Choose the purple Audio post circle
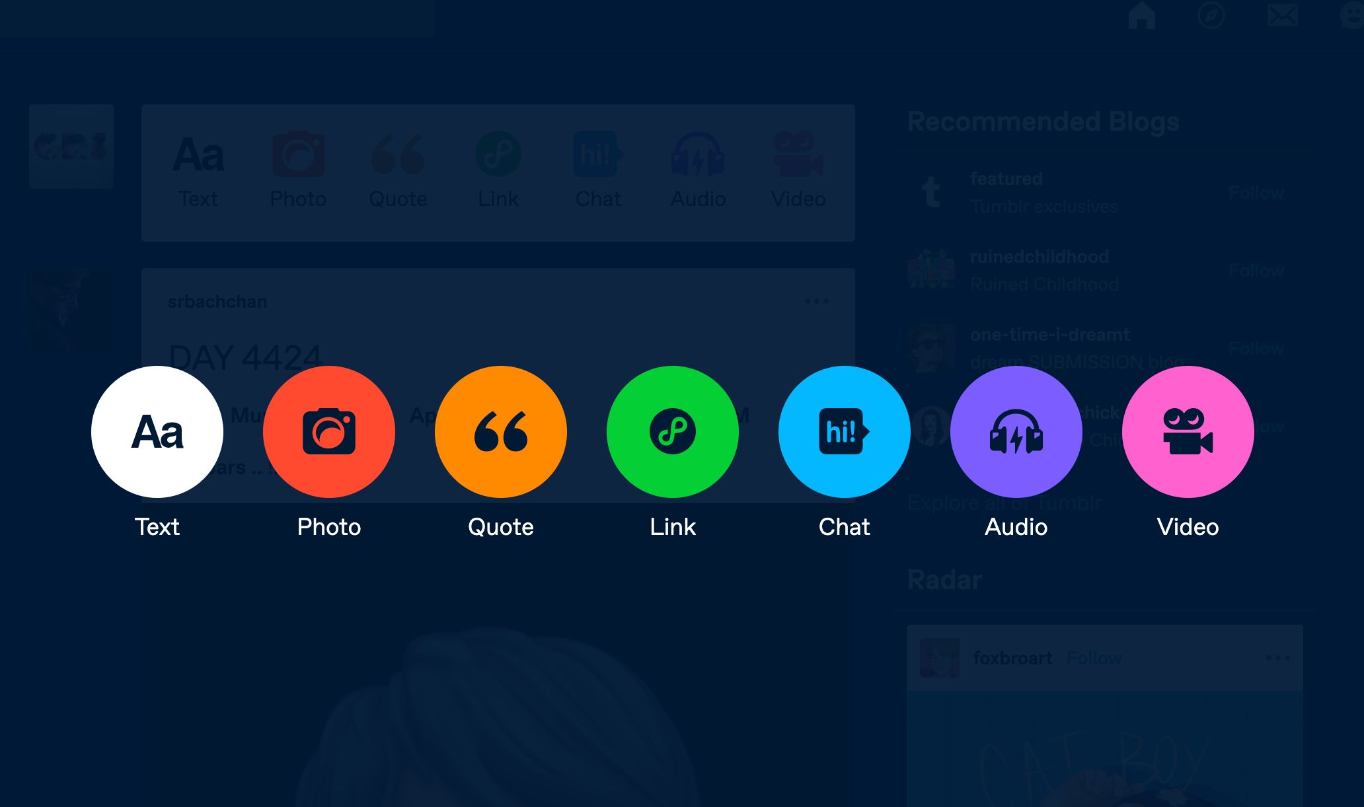Viewport: 1364px width, 807px height. tap(1016, 432)
